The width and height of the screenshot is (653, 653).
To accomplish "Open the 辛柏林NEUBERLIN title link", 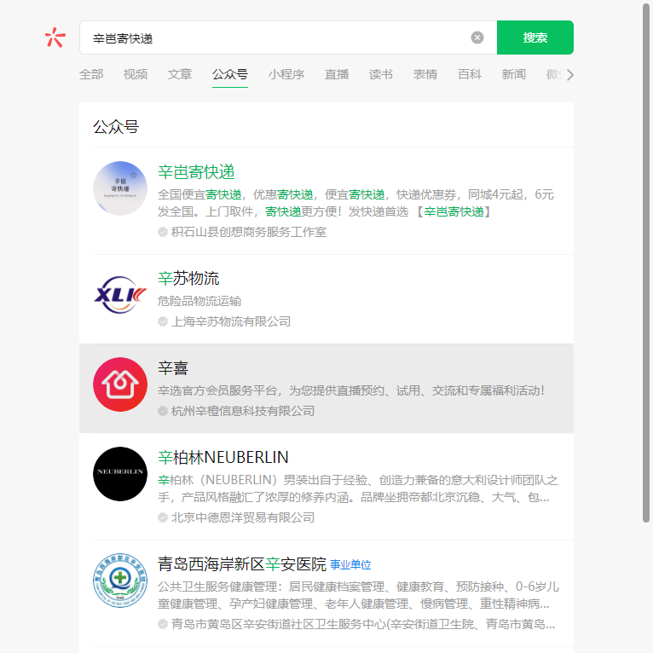I will (223, 457).
